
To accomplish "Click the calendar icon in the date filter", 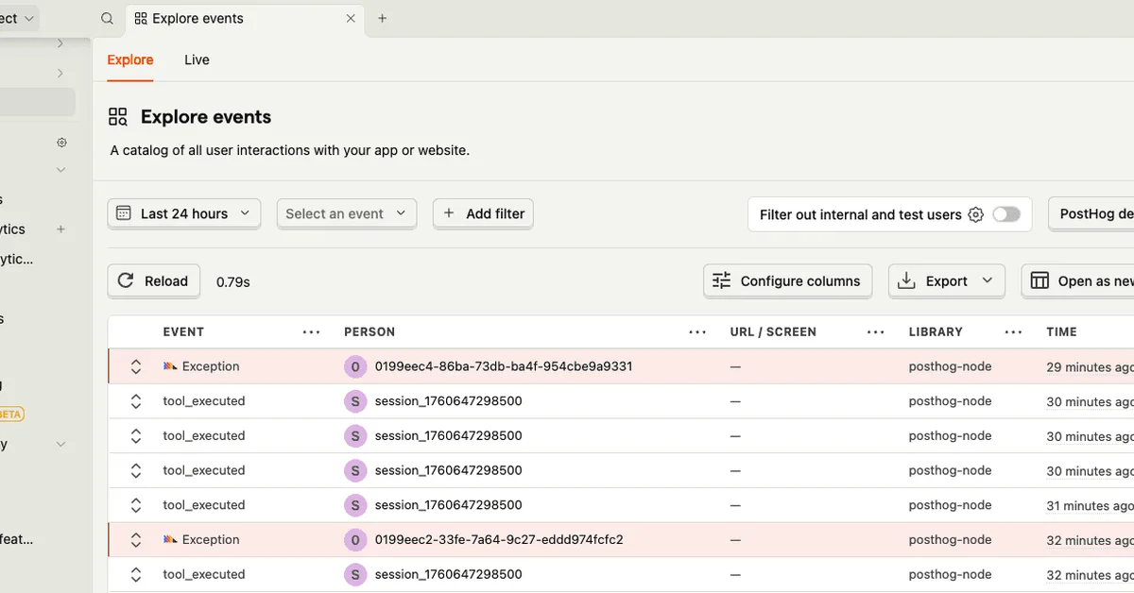I will (124, 214).
